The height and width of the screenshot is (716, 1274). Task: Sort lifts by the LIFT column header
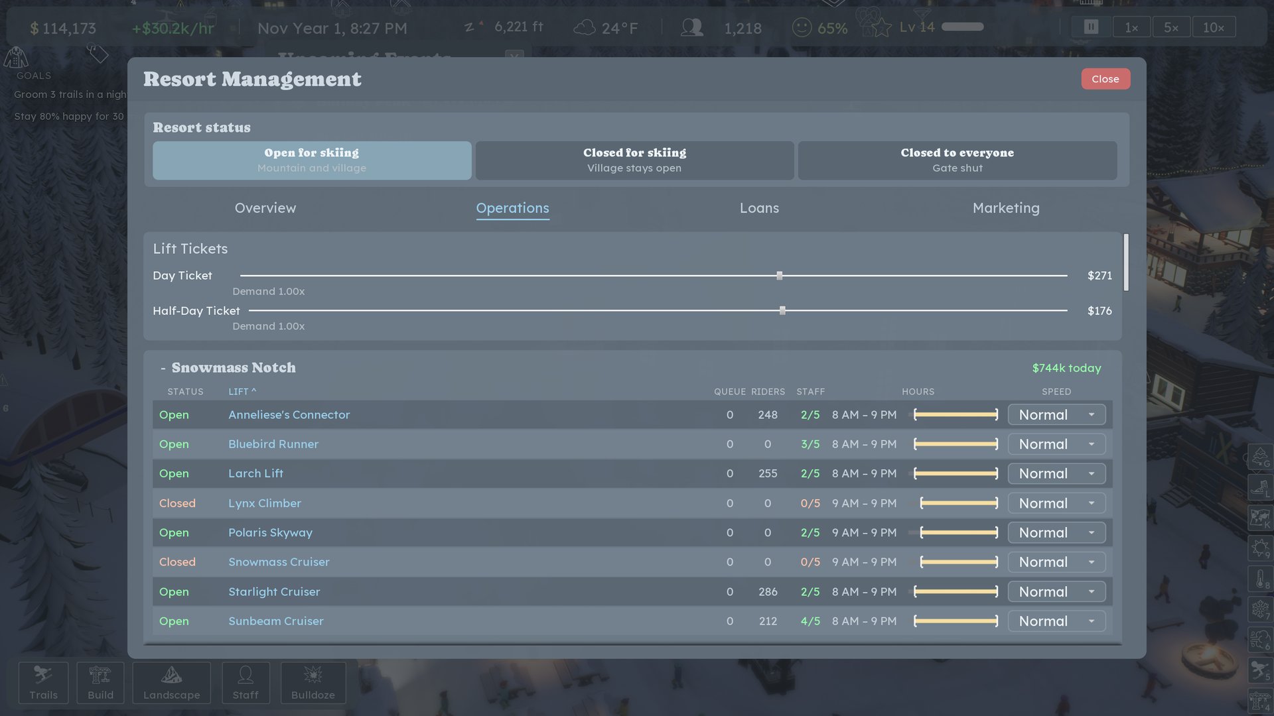click(x=242, y=392)
